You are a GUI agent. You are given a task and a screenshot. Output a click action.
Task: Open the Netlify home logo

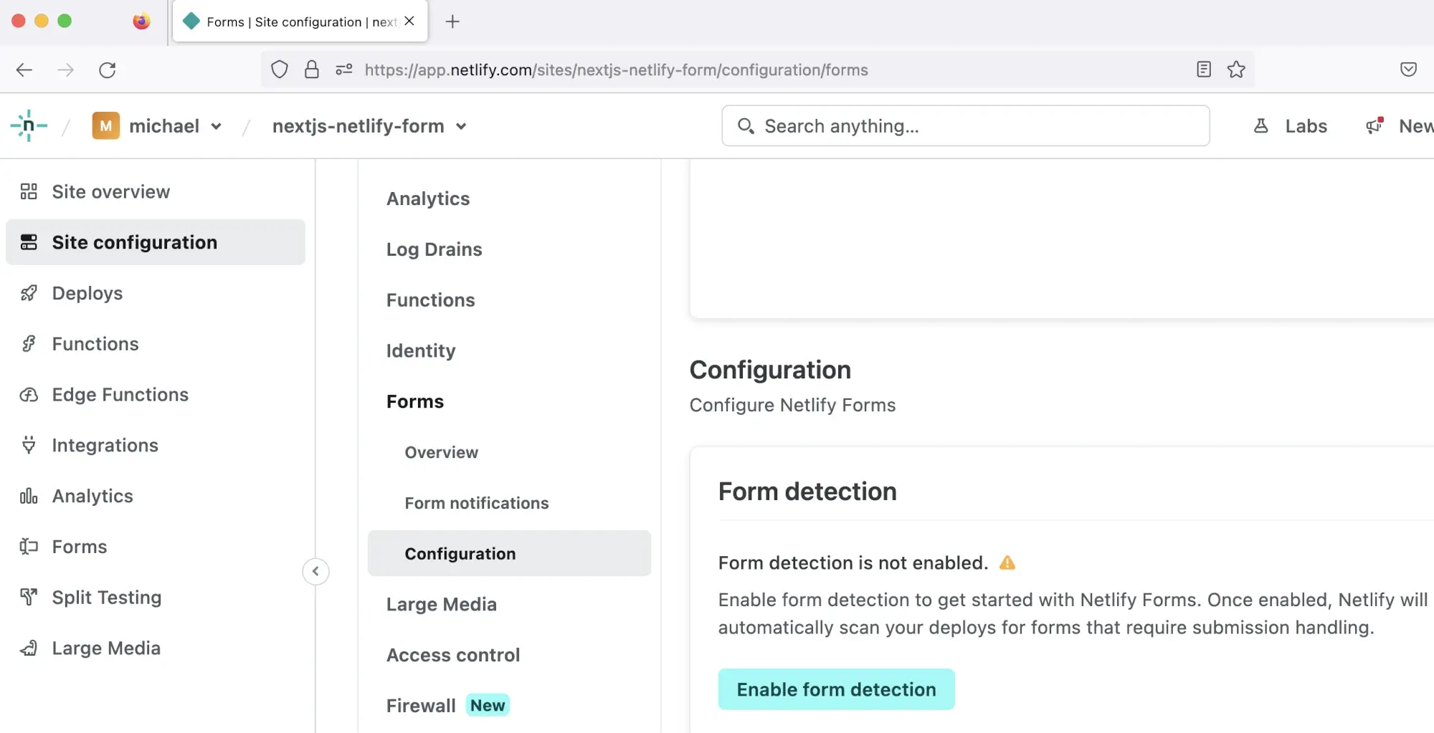tap(29, 125)
